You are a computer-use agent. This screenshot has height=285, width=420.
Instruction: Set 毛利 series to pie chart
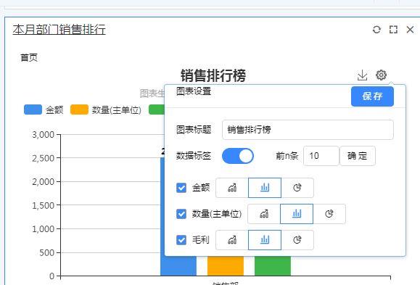click(x=297, y=240)
